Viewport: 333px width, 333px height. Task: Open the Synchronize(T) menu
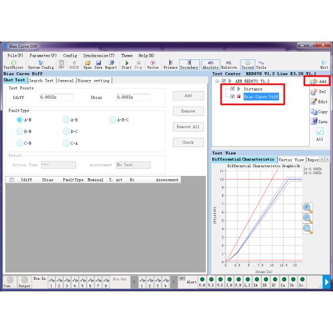tap(99, 56)
